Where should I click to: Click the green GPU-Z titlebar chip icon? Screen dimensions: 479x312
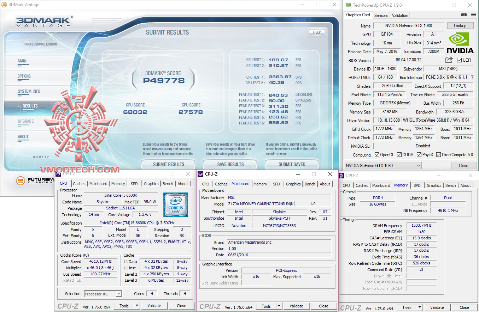click(x=347, y=5)
